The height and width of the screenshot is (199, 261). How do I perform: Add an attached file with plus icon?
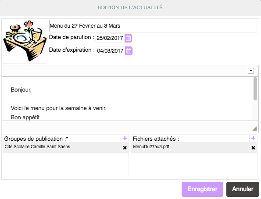point(253,138)
